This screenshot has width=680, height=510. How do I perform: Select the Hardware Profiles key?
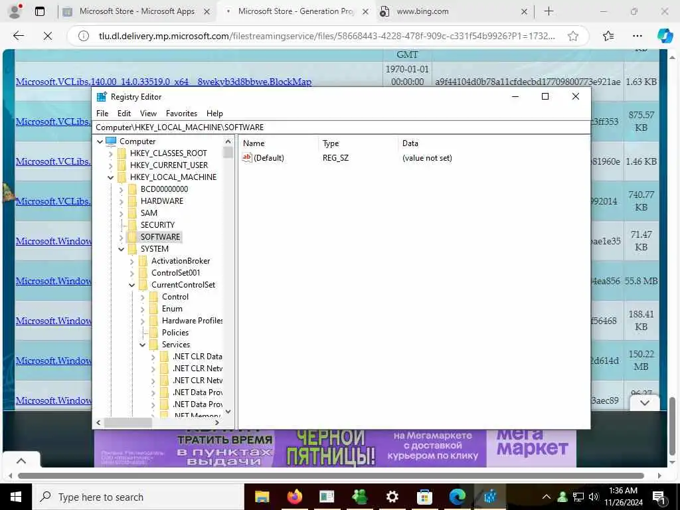coord(192,321)
